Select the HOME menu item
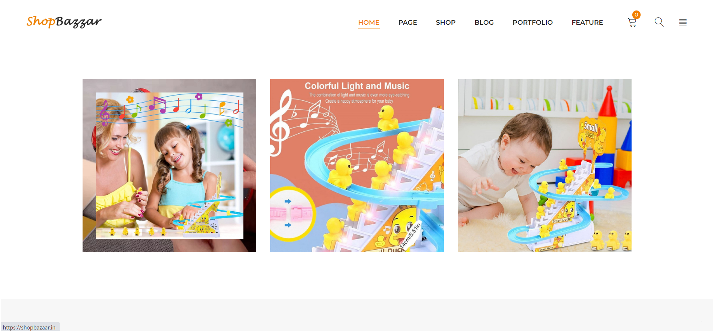713x331 pixels. click(x=369, y=22)
